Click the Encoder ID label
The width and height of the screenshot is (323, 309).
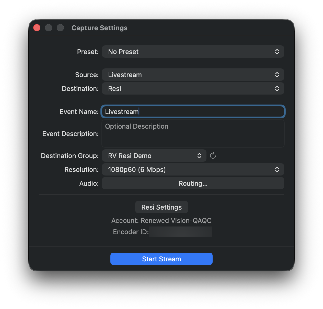click(x=131, y=232)
